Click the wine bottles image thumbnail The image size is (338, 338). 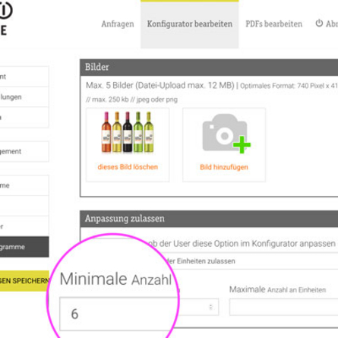128,132
